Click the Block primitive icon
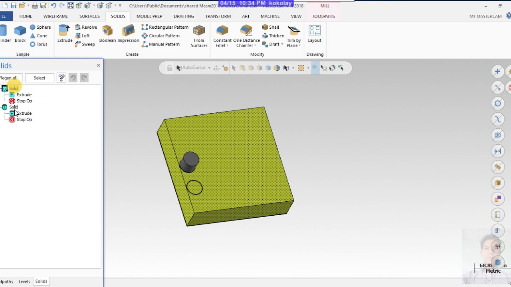This screenshot has width=511, height=287. 20,32
